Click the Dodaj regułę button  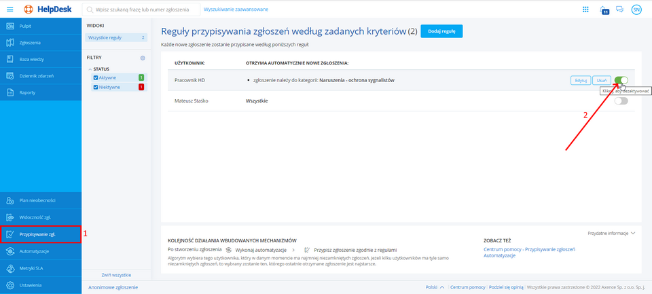441,31
